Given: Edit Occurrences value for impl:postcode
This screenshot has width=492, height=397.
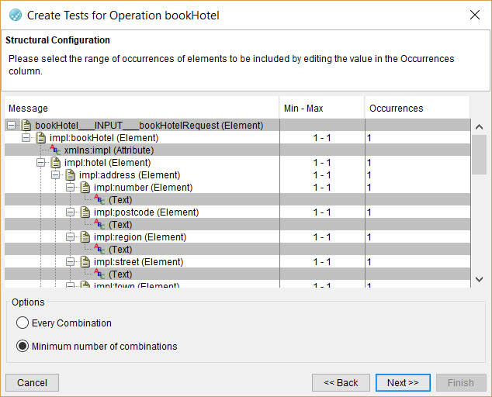Looking at the screenshot, I should tap(416, 212).
